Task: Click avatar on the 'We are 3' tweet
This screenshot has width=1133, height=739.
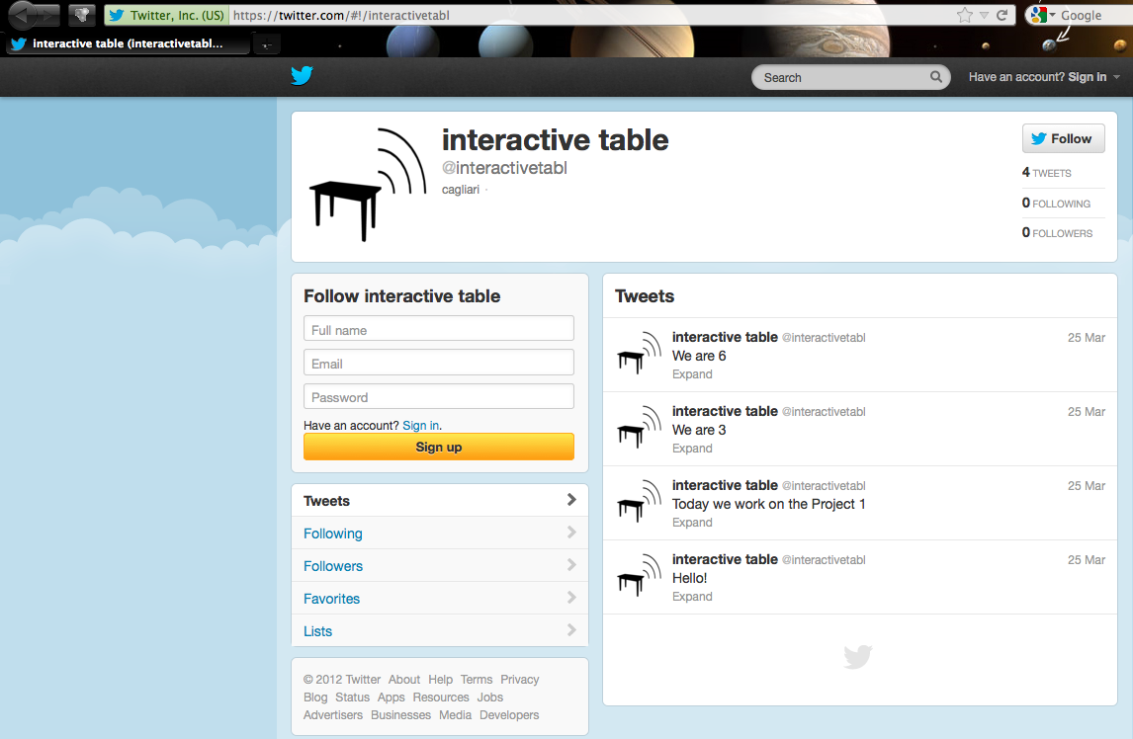Action: coord(640,427)
